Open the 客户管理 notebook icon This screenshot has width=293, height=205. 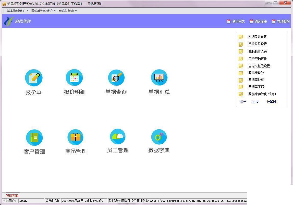click(34, 138)
